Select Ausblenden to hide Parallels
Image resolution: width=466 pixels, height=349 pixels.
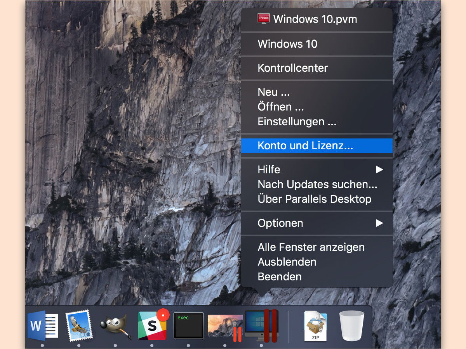(x=317, y=262)
